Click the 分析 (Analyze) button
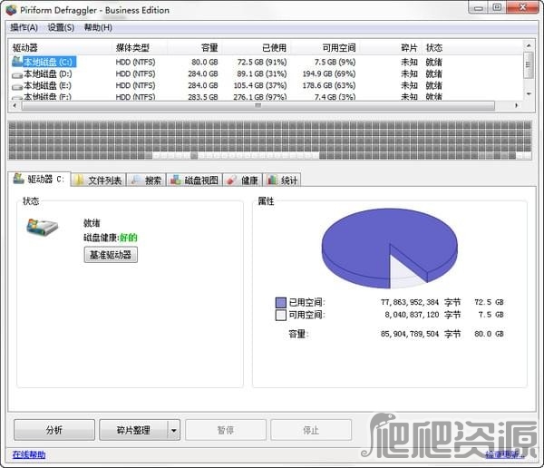 click(x=53, y=430)
